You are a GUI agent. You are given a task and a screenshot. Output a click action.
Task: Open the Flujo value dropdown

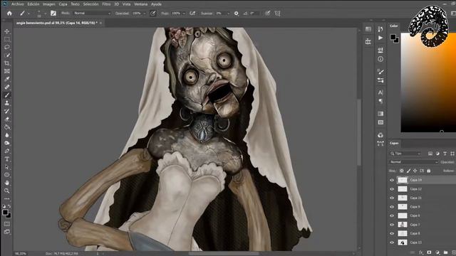pos(184,14)
